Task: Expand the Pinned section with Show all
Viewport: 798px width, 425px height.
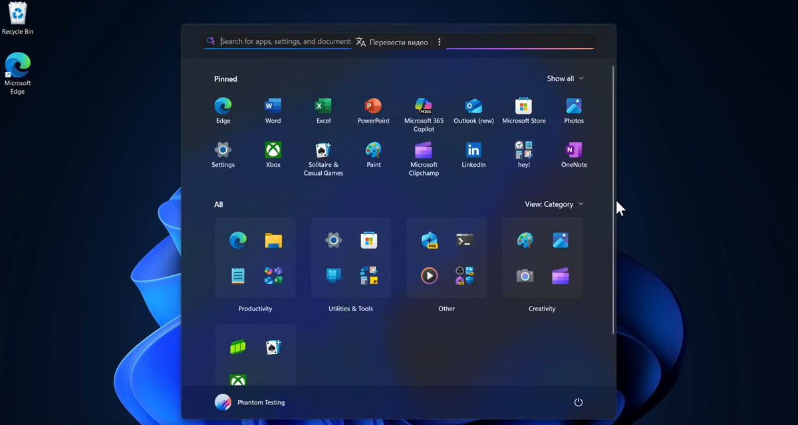Action: (x=565, y=78)
